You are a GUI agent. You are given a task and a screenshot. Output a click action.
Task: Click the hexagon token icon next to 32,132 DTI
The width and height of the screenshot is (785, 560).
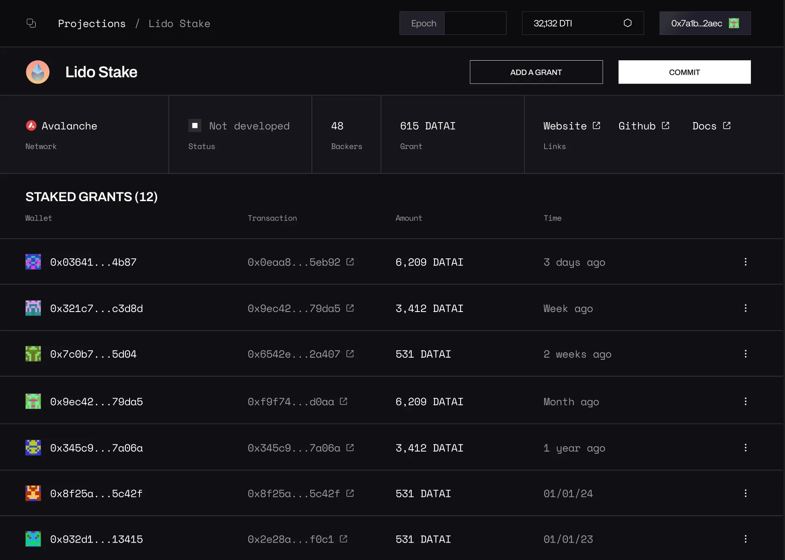coord(627,23)
